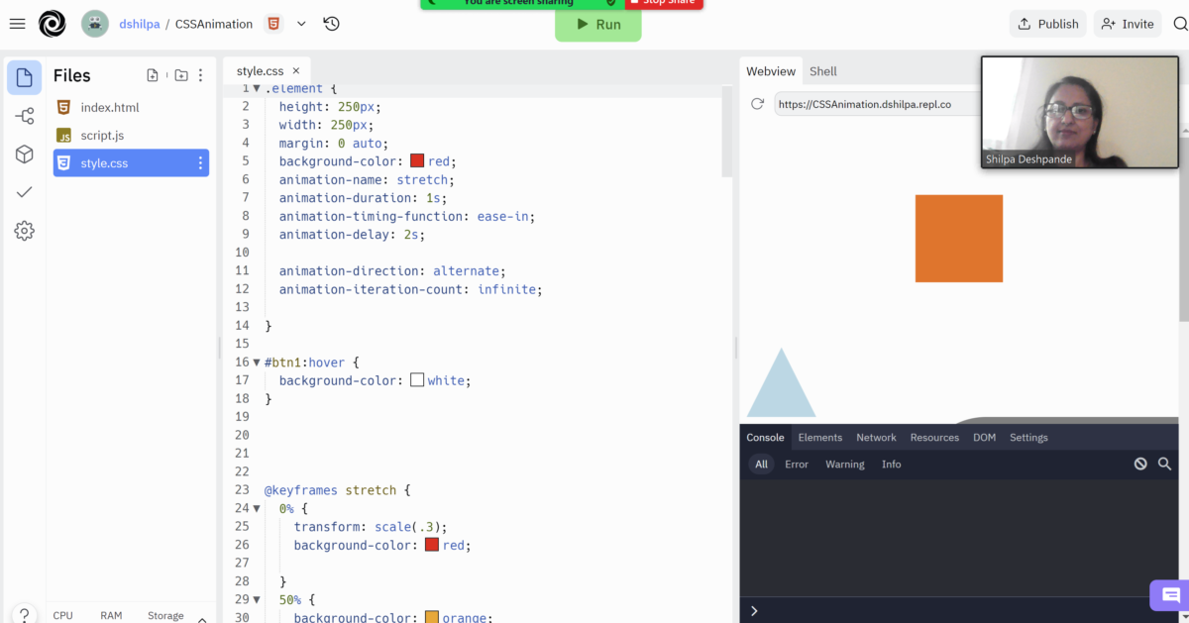Enable the Error filter in the console

click(797, 464)
